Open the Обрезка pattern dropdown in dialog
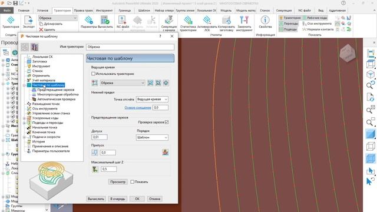 pos(143,83)
